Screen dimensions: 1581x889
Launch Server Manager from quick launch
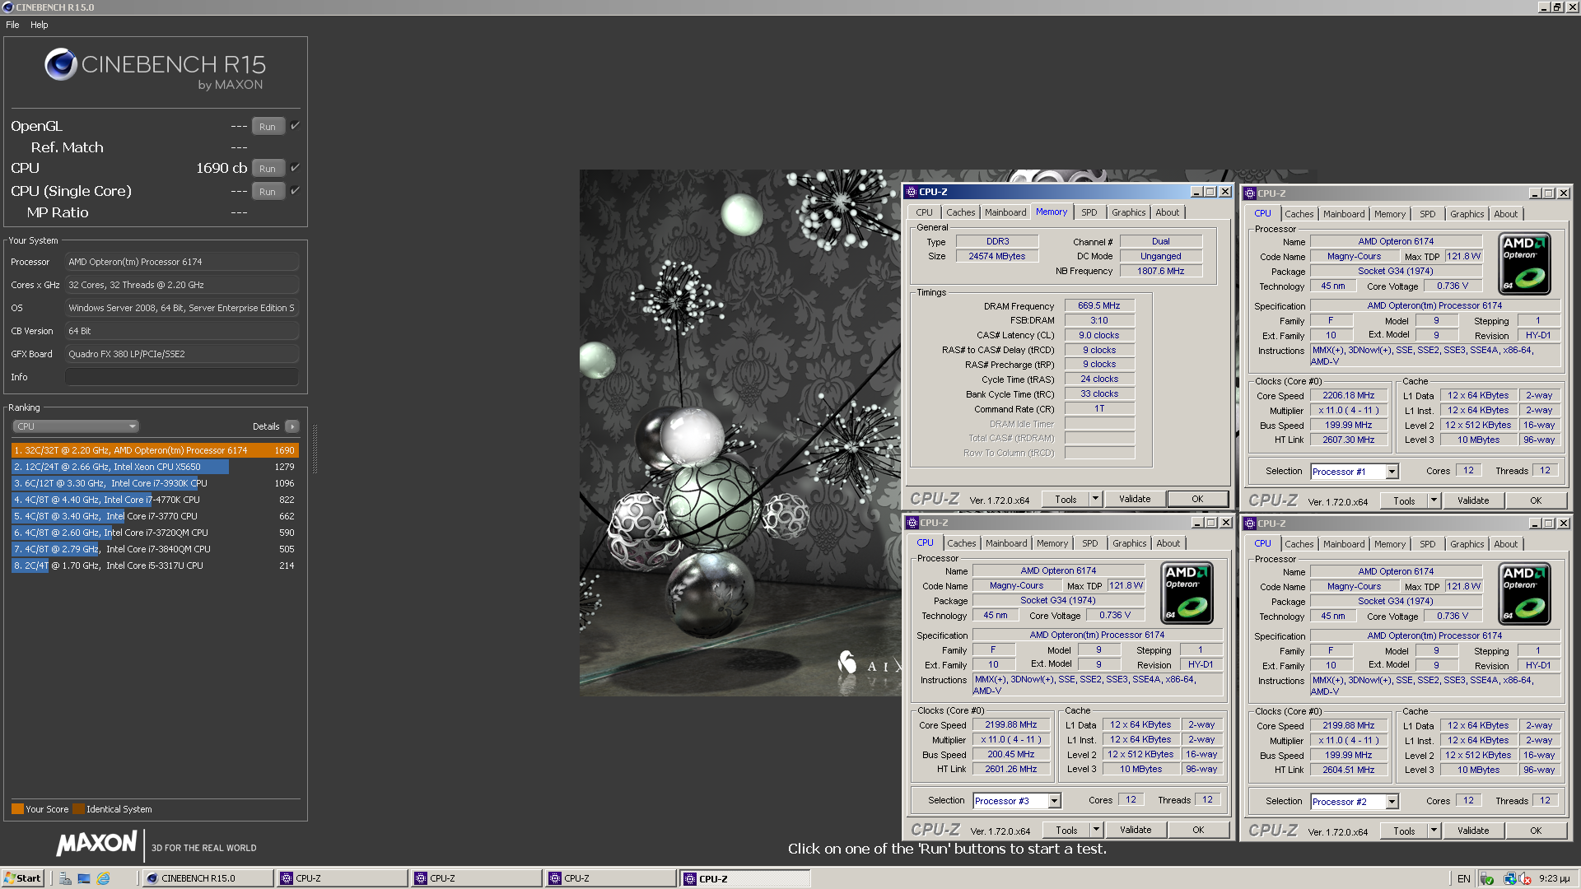[x=65, y=878]
